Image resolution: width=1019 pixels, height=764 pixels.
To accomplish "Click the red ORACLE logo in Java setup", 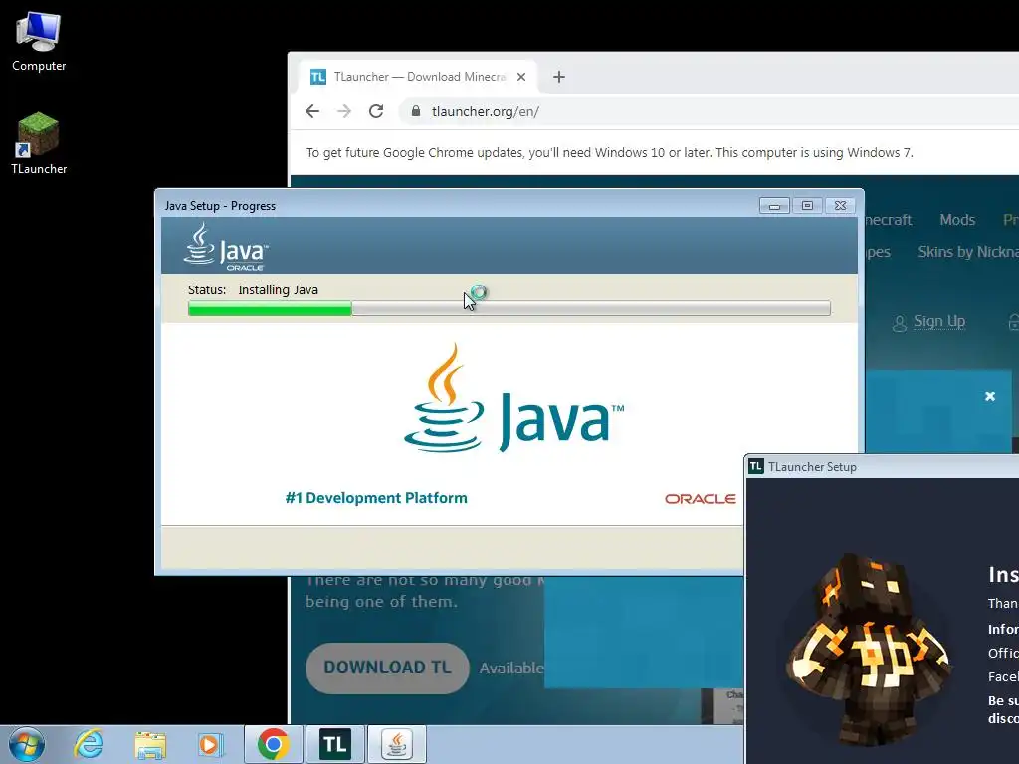I will coord(700,499).
